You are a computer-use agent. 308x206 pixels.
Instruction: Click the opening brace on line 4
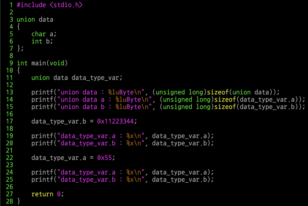point(19,27)
